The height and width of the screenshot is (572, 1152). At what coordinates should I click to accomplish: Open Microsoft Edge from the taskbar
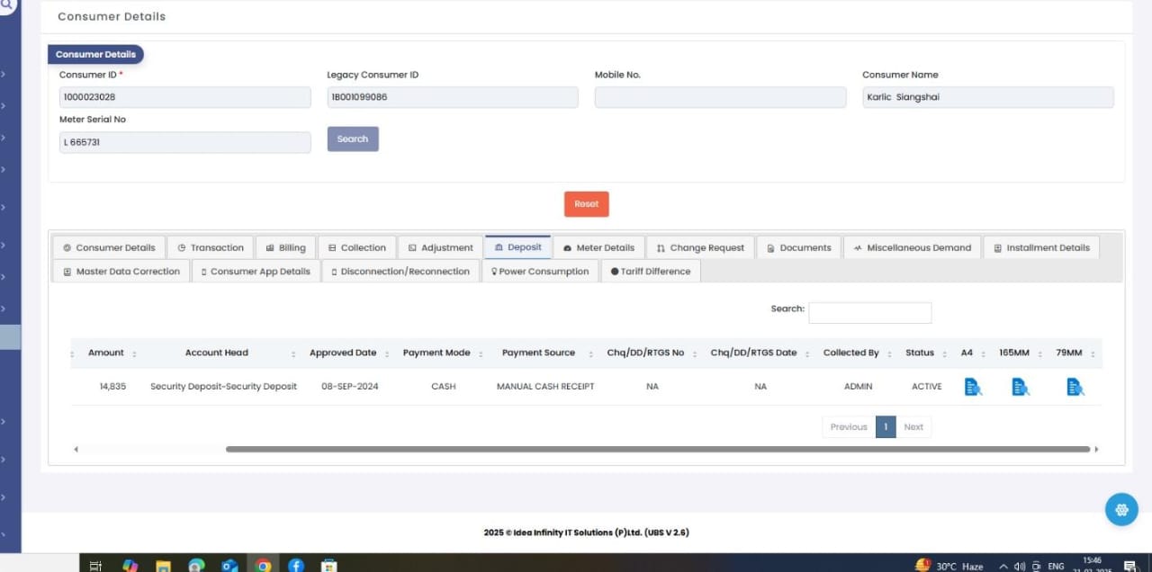click(196, 566)
